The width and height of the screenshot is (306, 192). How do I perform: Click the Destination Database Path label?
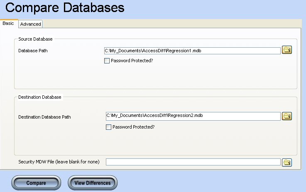click(44, 117)
